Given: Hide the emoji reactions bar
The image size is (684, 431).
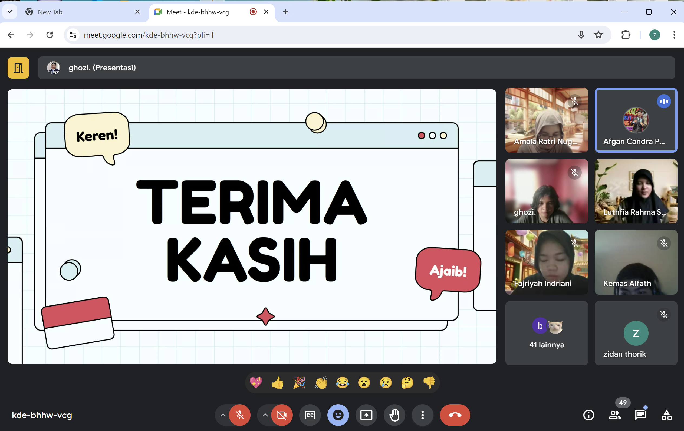Looking at the screenshot, I should point(338,415).
